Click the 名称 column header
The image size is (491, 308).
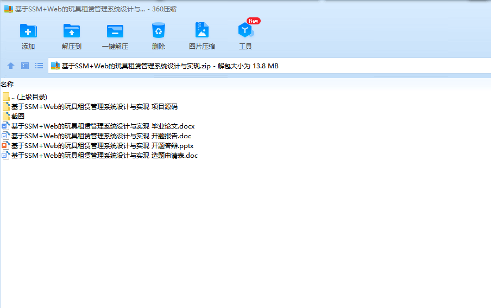[7, 84]
